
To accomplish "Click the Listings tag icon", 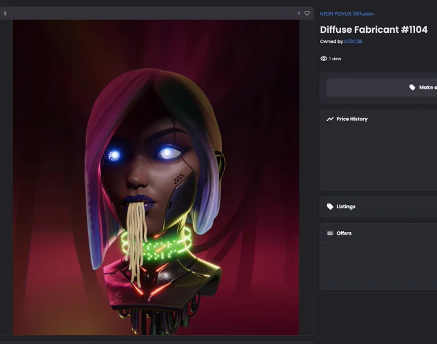I will [330, 206].
